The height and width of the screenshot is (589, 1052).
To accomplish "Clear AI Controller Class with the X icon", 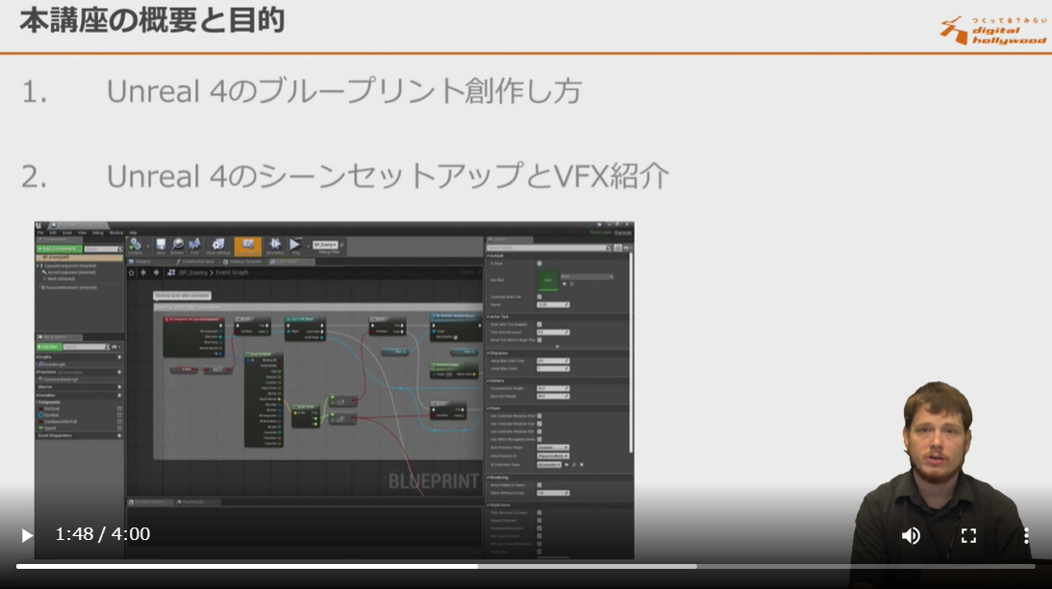I will 582,464.
